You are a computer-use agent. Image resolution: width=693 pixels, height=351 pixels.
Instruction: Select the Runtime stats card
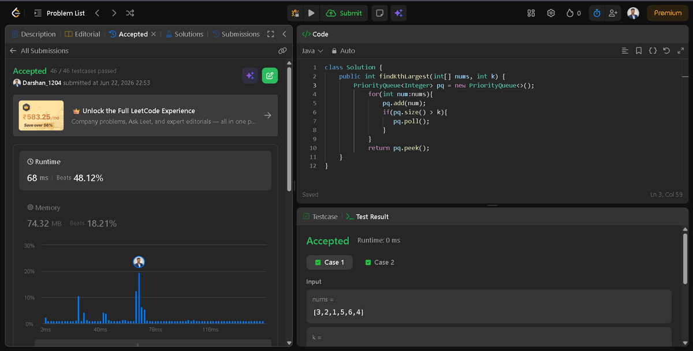pos(146,171)
